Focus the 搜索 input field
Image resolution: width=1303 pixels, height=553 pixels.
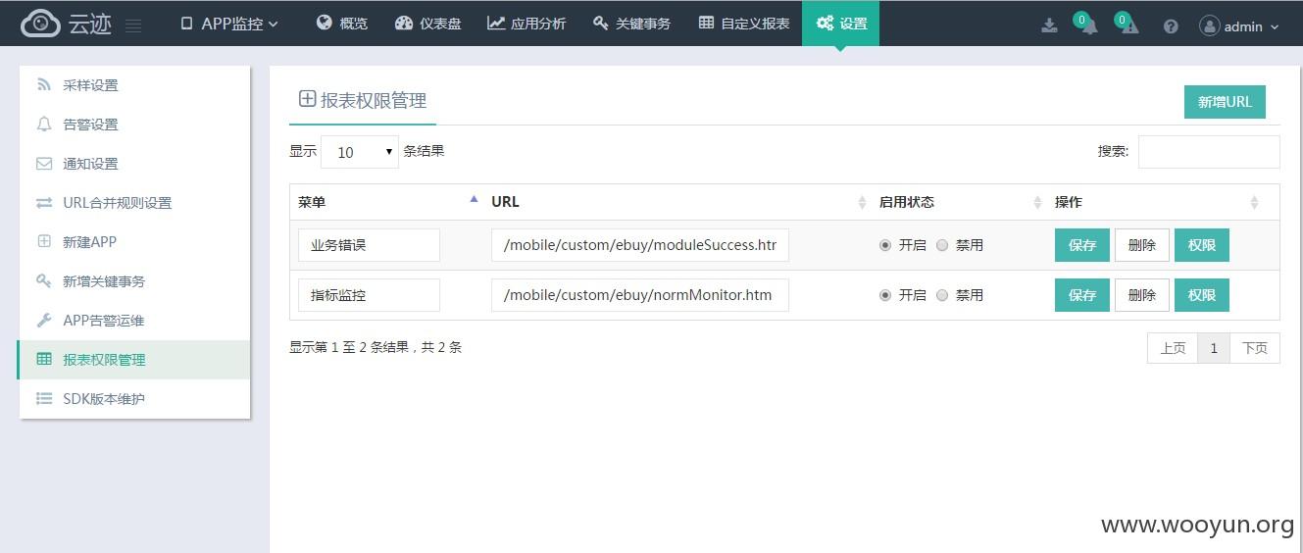pyautogui.click(x=1209, y=152)
